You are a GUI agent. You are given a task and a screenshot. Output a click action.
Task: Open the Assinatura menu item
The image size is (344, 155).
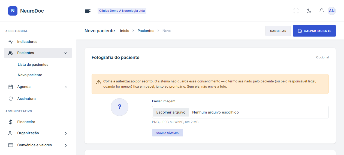[x=38, y=99]
